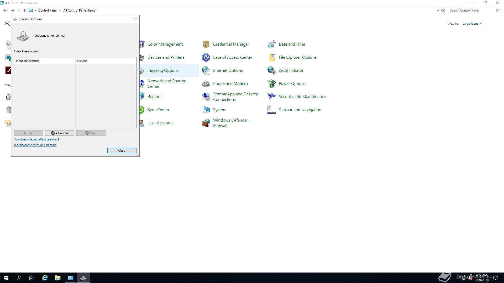
Task: Open the View by Large icons dropdown
Action: pyautogui.click(x=472, y=24)
